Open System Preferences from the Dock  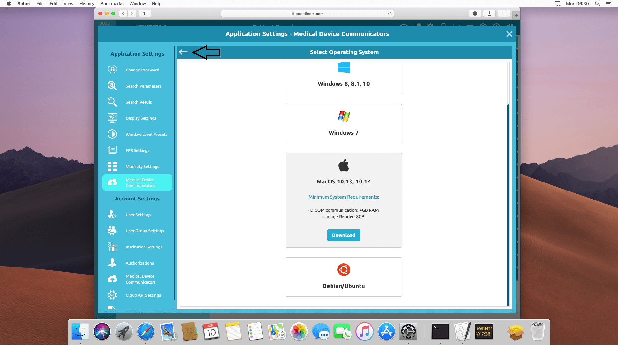[408, 331]
